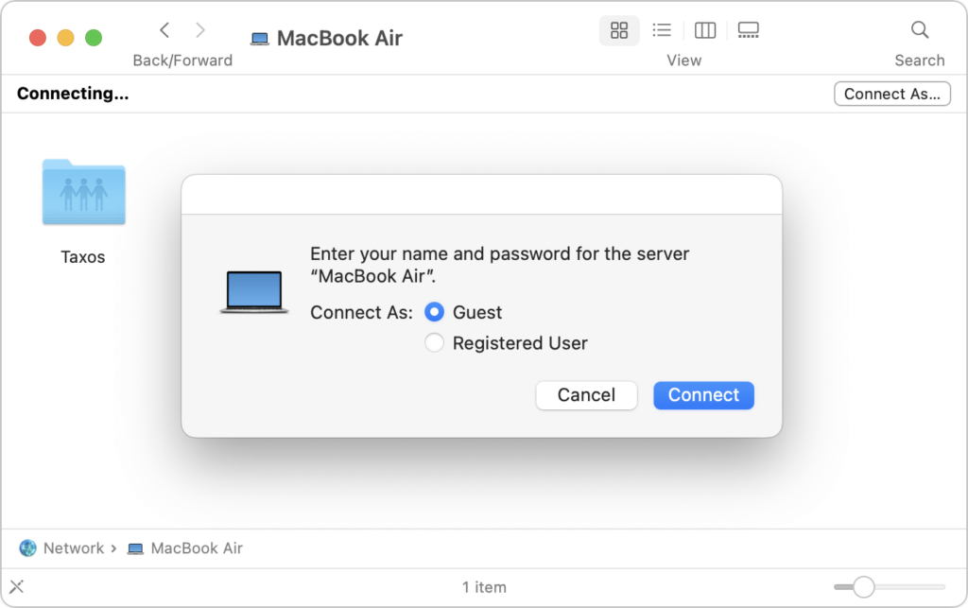Click the Connect button
This screenshot has height=608, width=968.
703,395
